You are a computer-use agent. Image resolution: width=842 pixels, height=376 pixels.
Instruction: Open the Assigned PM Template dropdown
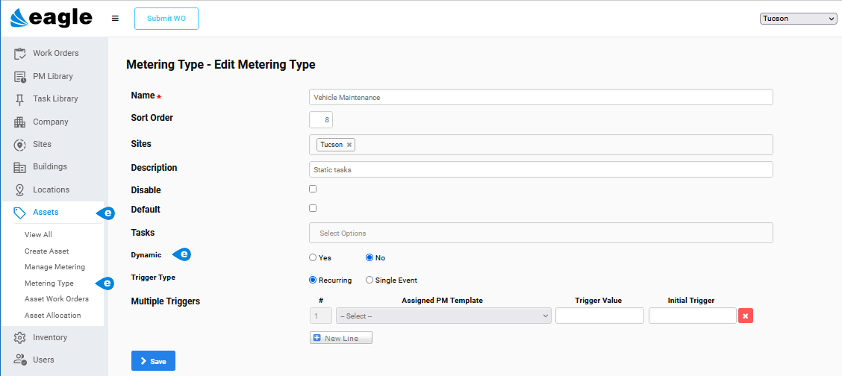[x=443, y=316]
